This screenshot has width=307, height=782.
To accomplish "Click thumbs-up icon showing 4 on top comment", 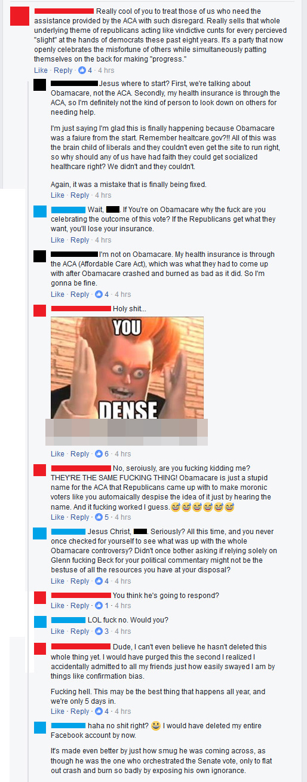I will click(x=82, y=70).
